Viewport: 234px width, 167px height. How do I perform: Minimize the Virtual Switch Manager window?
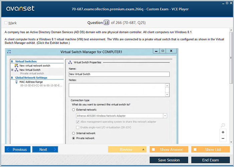[x=156, y=51]
